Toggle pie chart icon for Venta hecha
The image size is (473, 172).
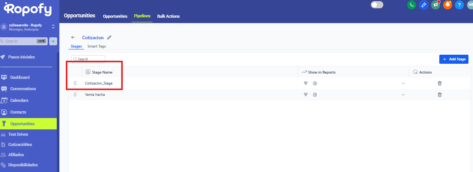point(315,95)
